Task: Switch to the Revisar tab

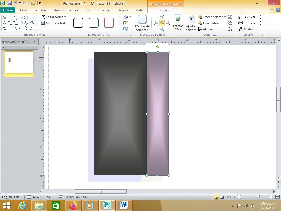Action: [123, 10]
